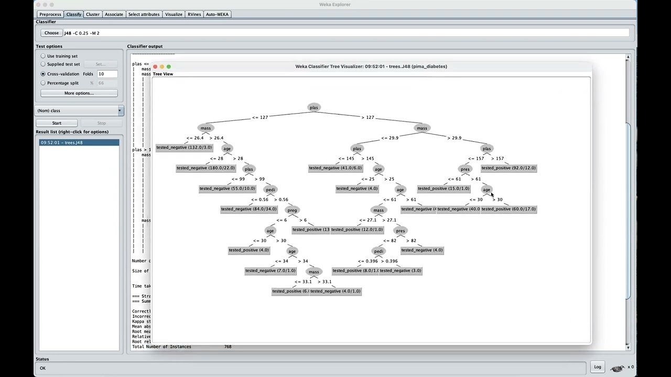
Task: Select result entry 09:52:01 - trees.J48
Action: click(79, 142)
